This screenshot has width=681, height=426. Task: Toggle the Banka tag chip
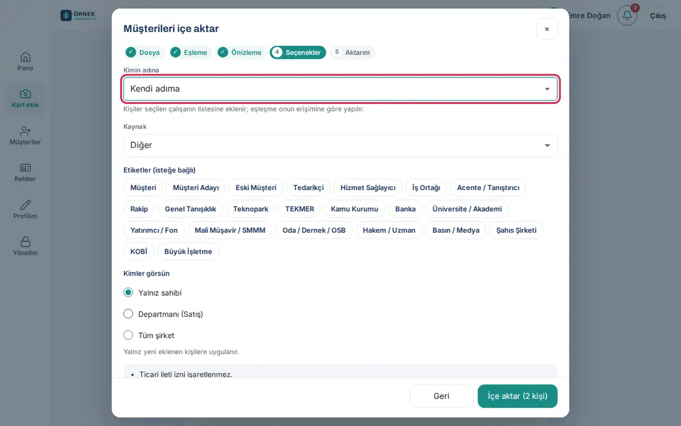click(x=406, y=209)
